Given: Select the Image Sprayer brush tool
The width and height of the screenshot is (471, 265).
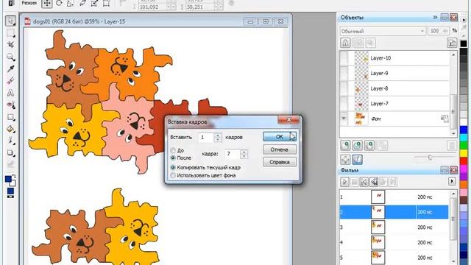Looking at the screenshot, I should (10, 141).
